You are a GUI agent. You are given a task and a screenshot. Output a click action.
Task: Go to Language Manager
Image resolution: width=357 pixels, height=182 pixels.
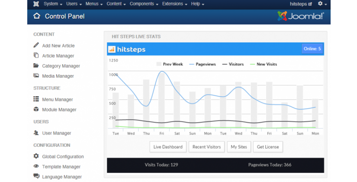pyautogui.click(x=62, y=177)
